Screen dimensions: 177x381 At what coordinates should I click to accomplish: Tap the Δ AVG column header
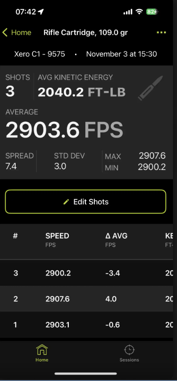click(116, 235)
